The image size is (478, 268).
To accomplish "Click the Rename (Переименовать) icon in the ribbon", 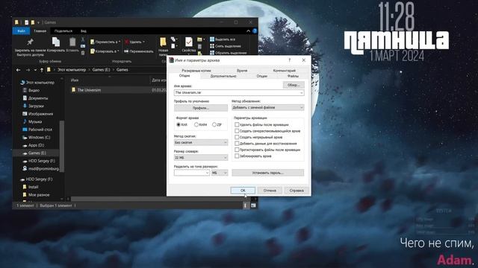I will point(126,51).
